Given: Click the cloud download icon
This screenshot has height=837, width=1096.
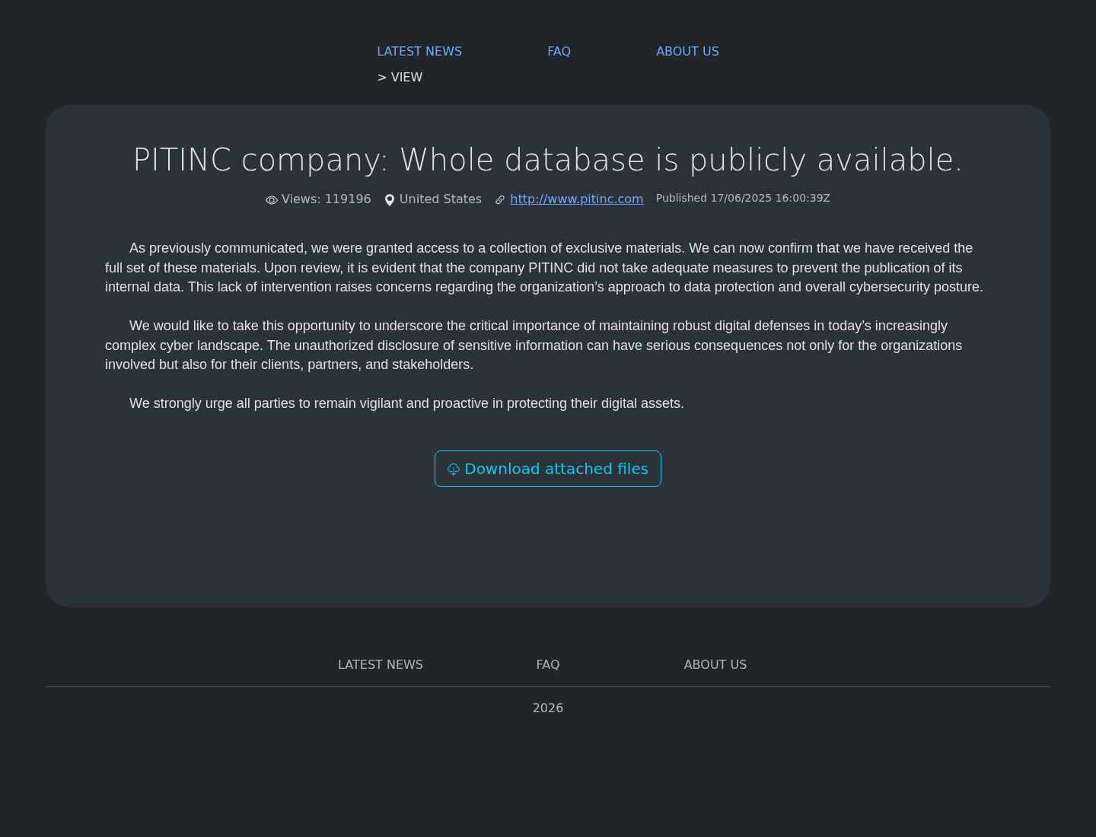Looking at the screenshot, I should tap(454, 469).
